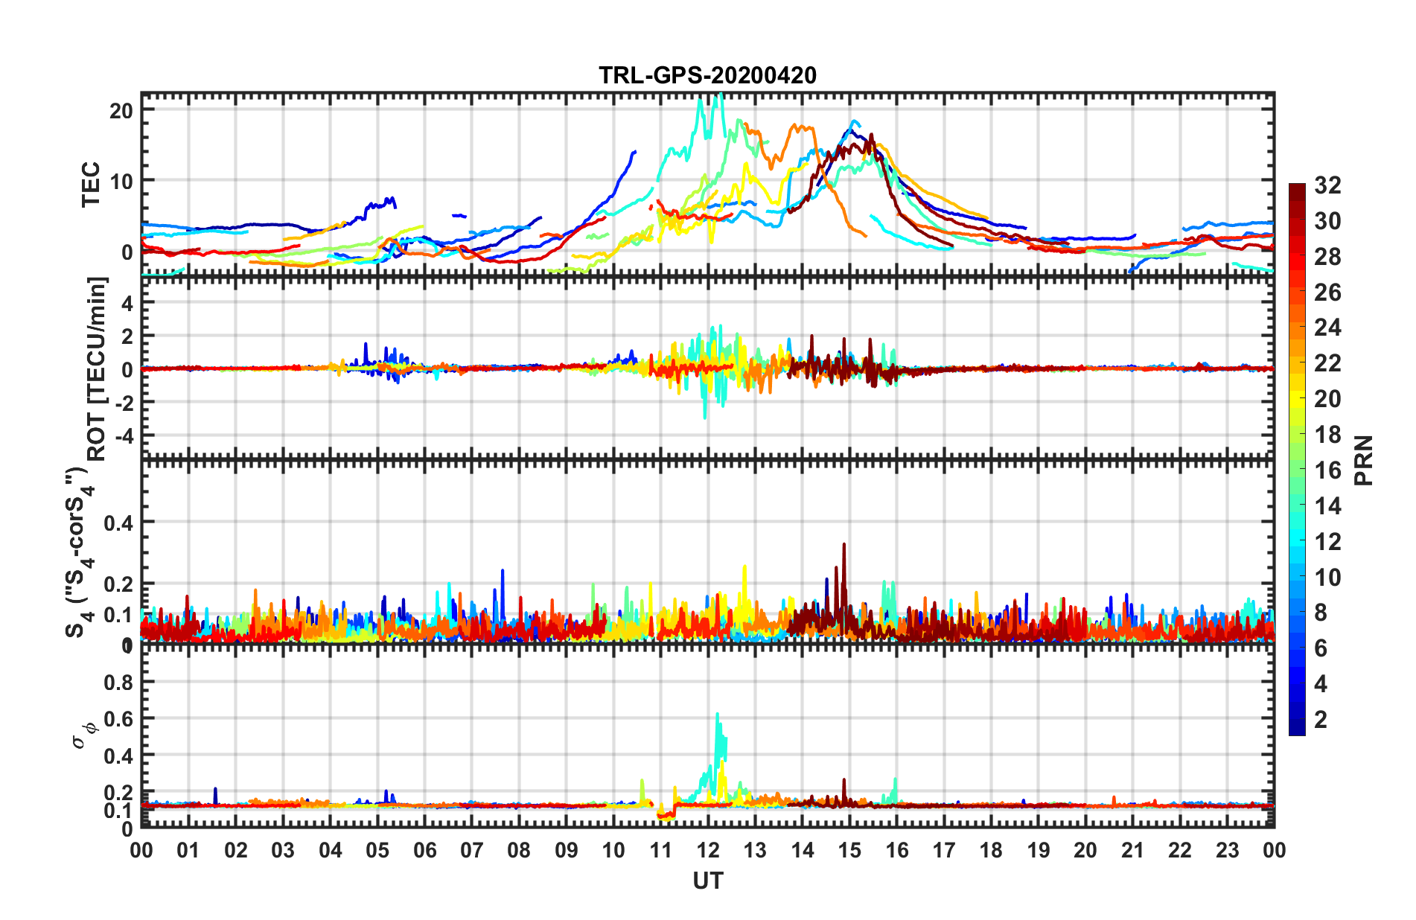Click the colorbar tick labeled 24

[x=1327, y=328]
